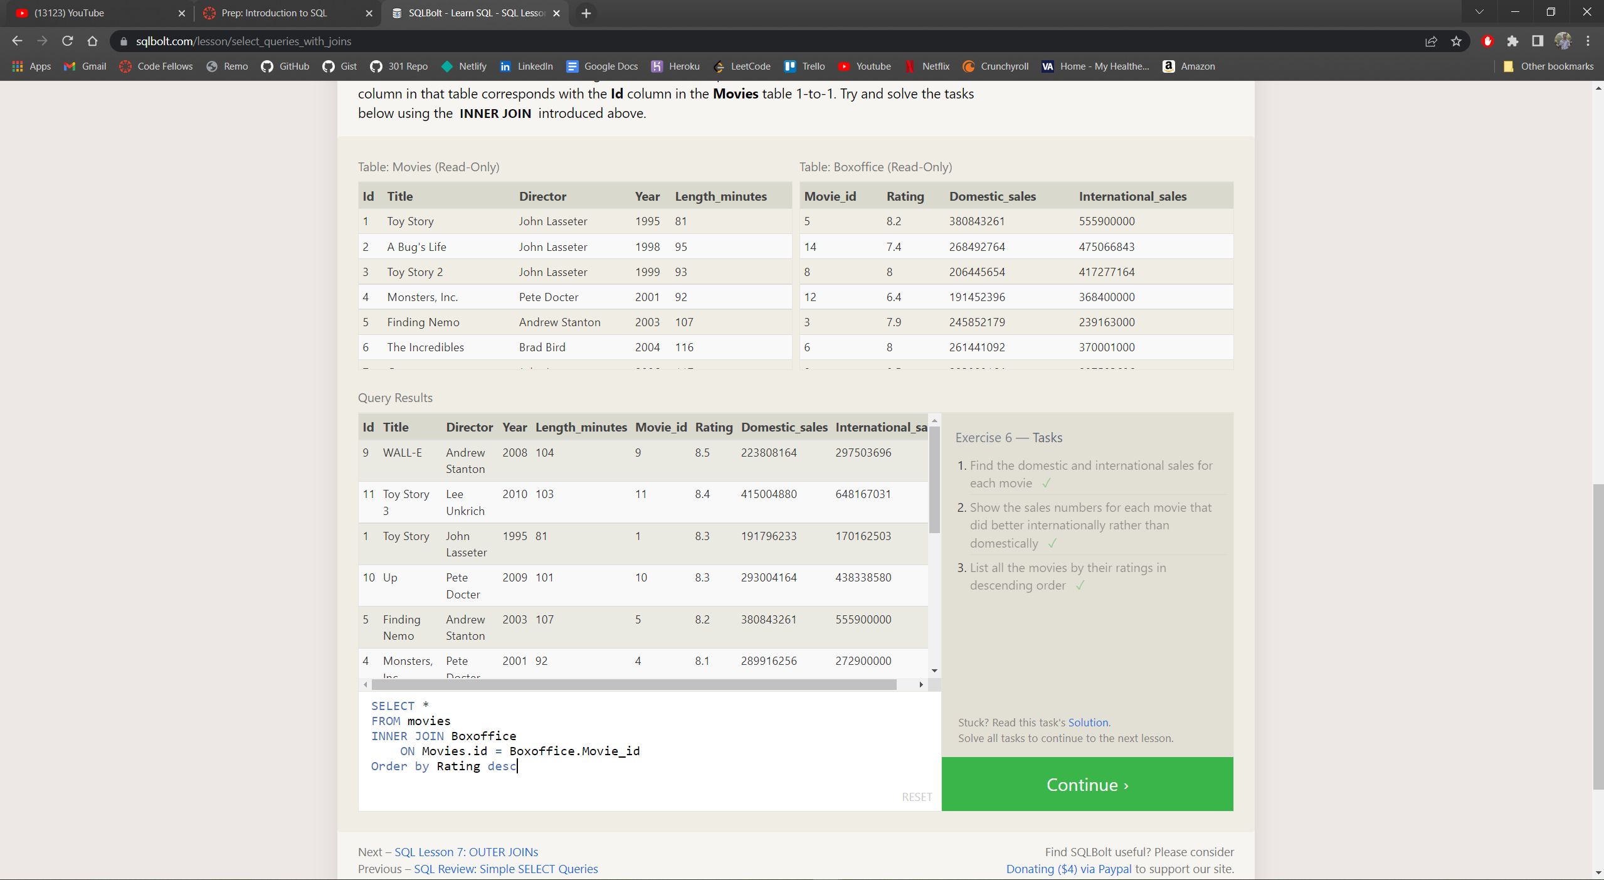1604x880 pixels.
Task: Click the Rating header in Boxoffice table
Action: [x=904, y=196]
